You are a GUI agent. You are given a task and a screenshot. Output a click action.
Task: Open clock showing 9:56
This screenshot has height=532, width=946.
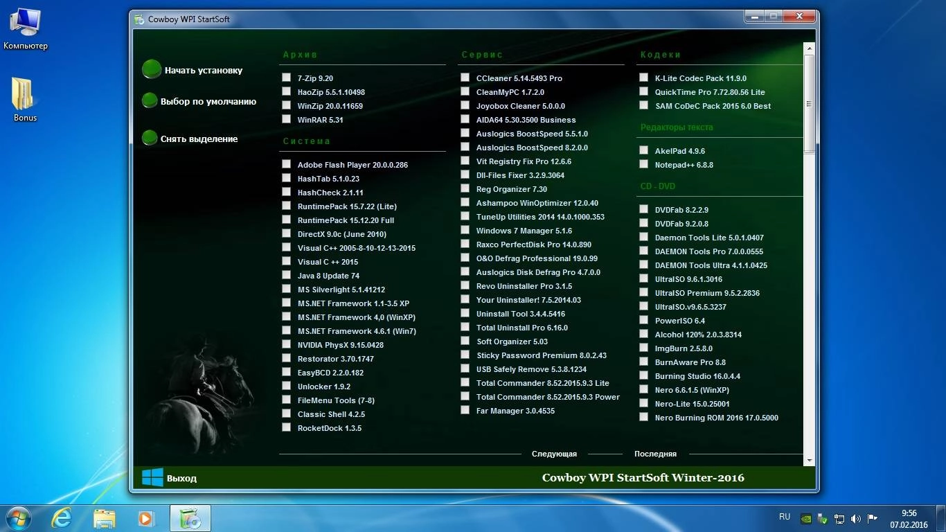(x=909, y=513)
